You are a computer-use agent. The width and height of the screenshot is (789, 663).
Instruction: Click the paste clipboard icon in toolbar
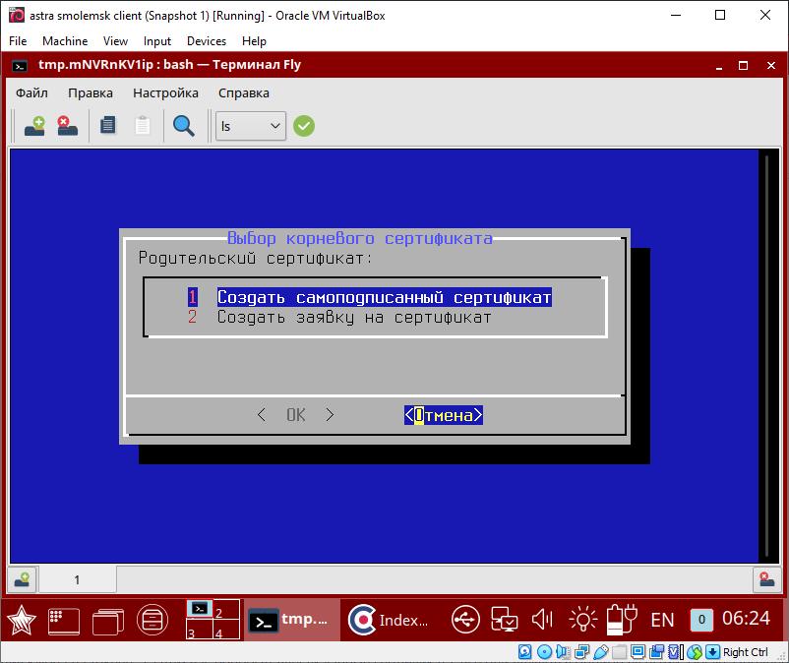[143, 125]
